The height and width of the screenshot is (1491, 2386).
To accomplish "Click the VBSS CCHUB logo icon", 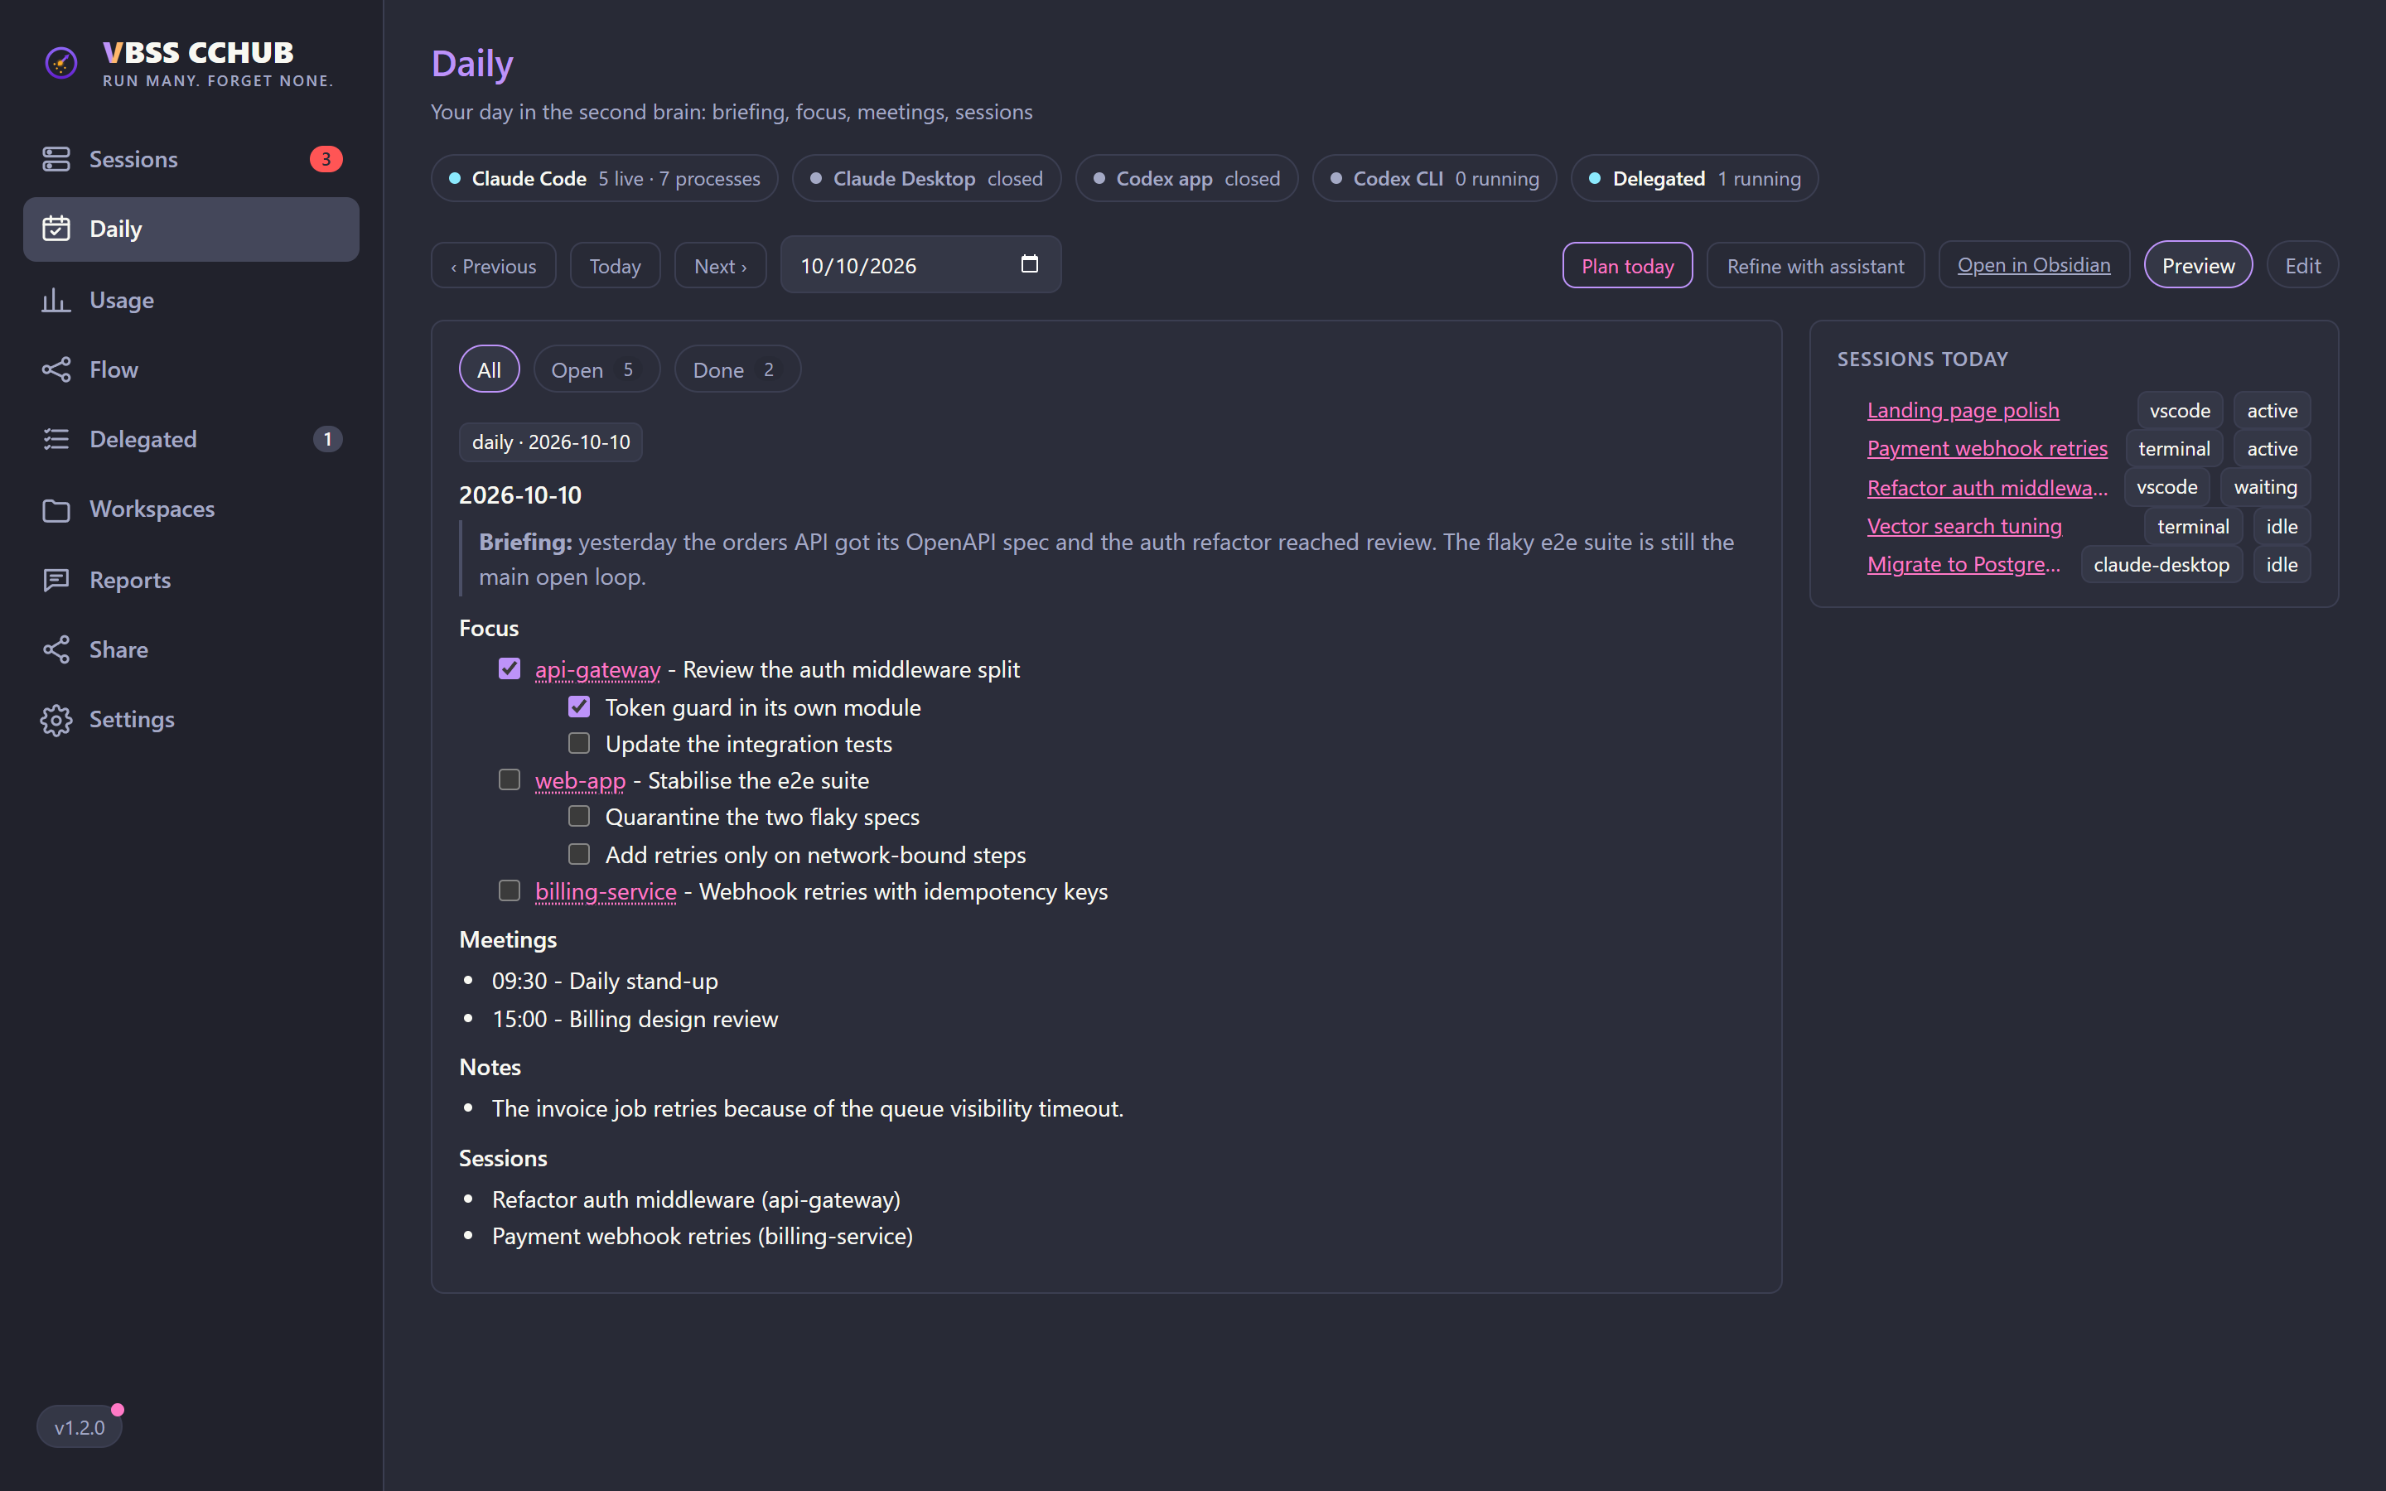I will coord(61,63).
